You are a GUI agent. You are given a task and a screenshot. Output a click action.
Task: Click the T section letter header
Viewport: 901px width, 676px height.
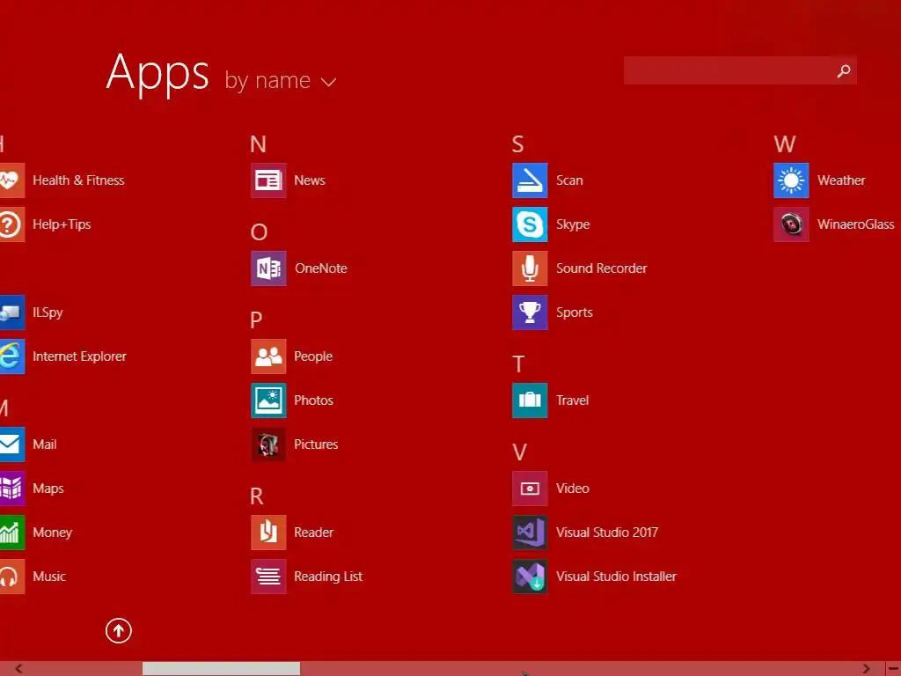[x=518, y=364]
